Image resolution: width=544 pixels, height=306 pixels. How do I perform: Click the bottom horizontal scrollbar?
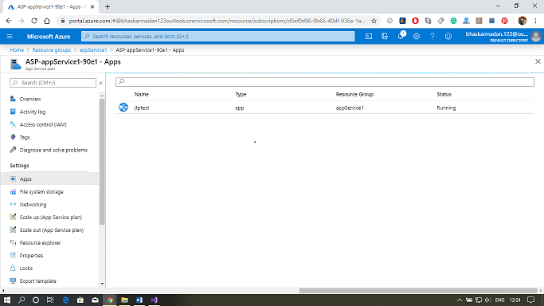tap(418, 290)
